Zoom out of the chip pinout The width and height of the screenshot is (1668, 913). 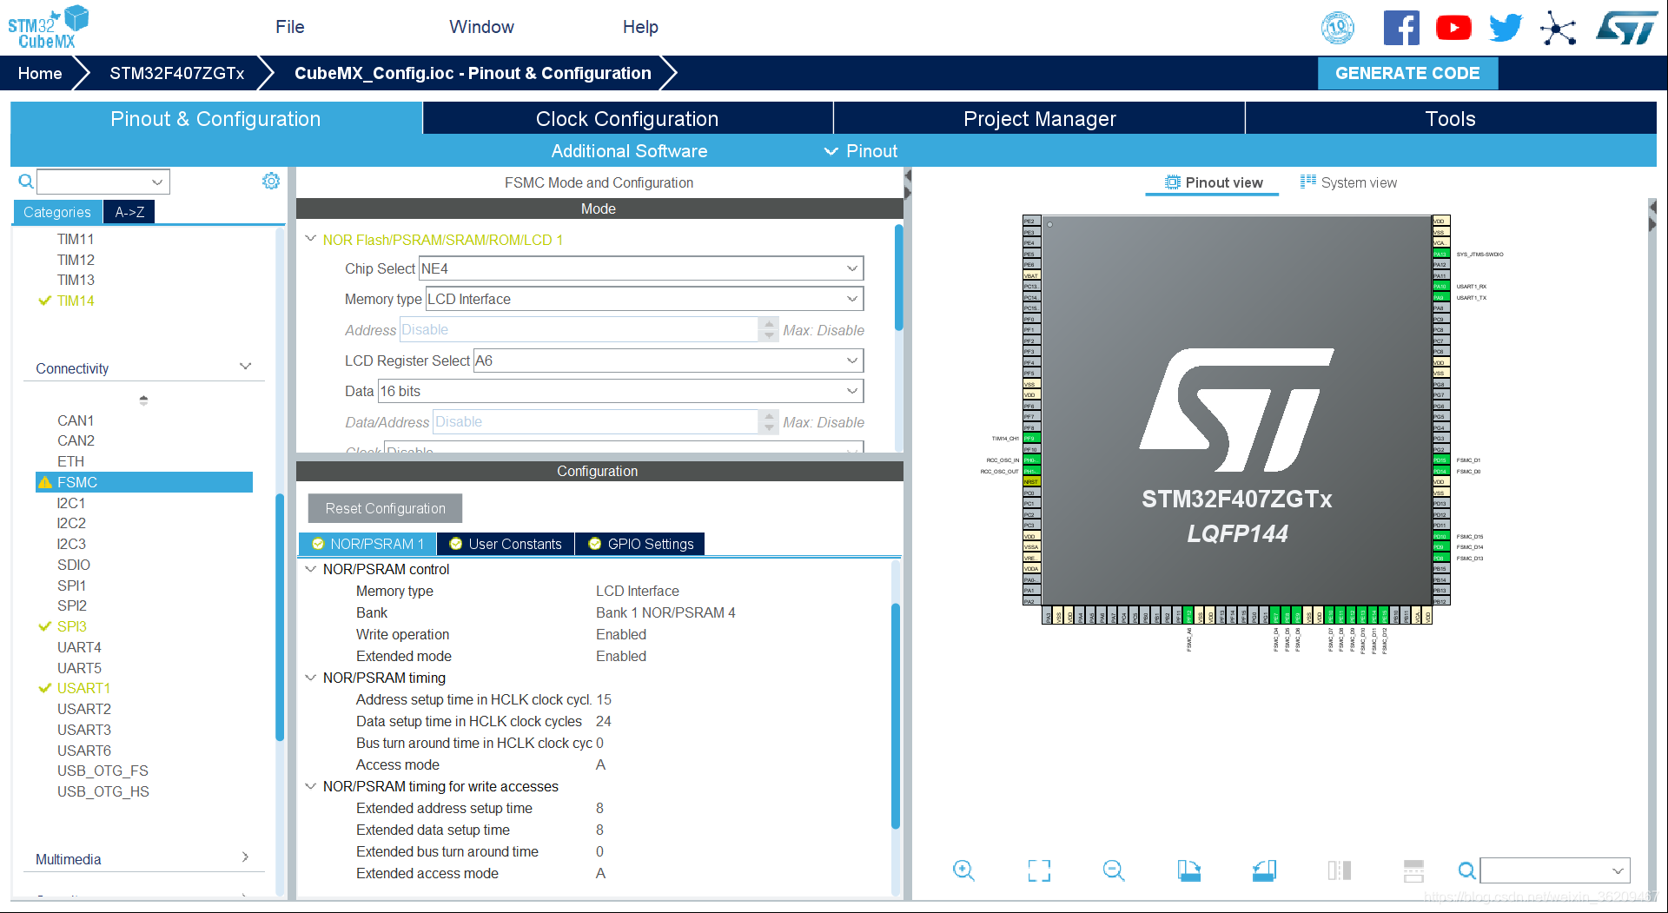(1114, 870)
